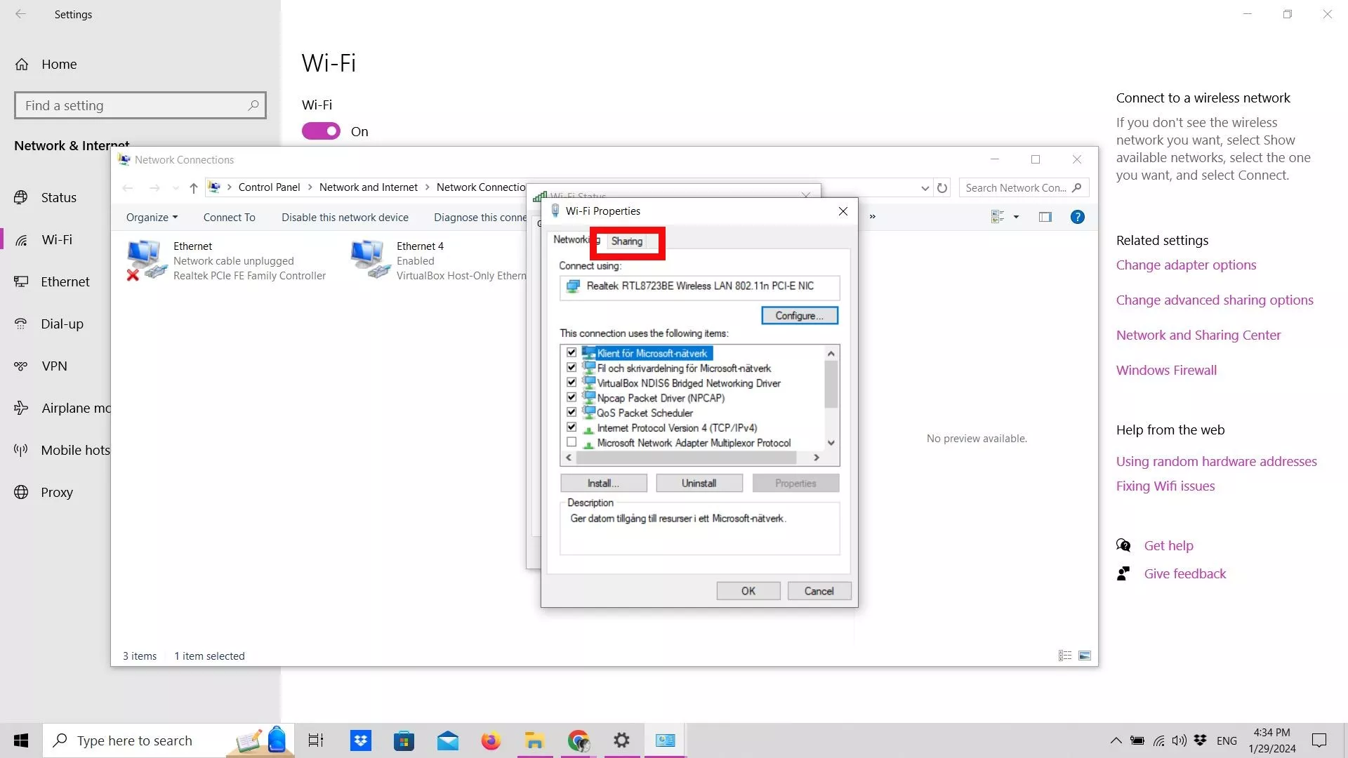Screen dimensions: 1348x758
Task: Click the items list horizontal scrollbar
Action: (x=685, y=458)
